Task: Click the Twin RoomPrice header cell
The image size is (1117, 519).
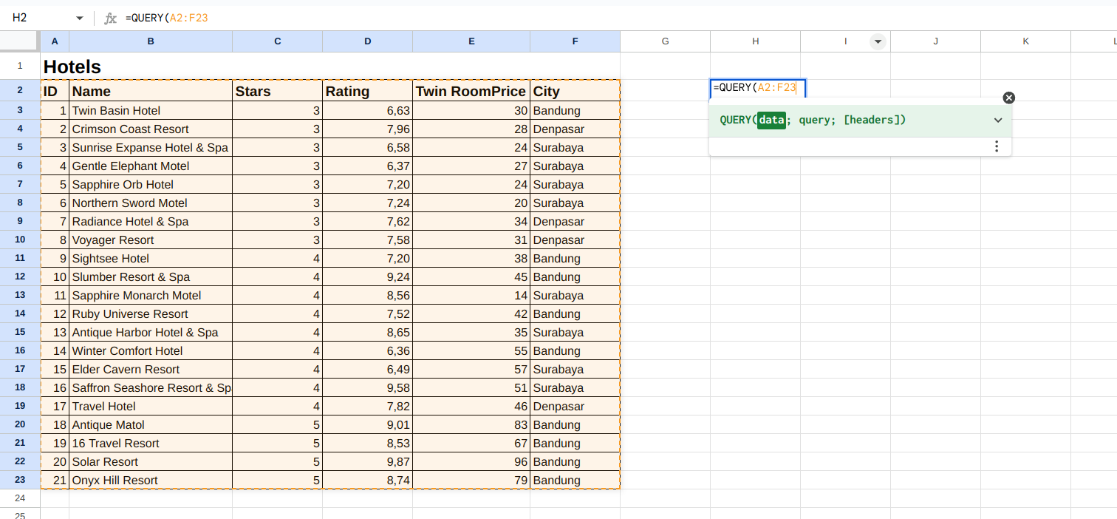Action: (x=471, y=91)
